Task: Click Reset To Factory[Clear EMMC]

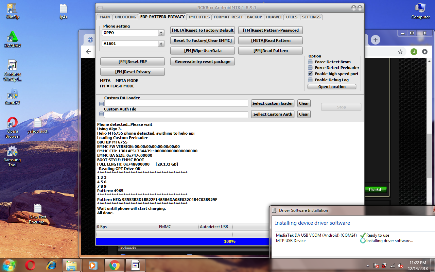Action: [203, 40]
